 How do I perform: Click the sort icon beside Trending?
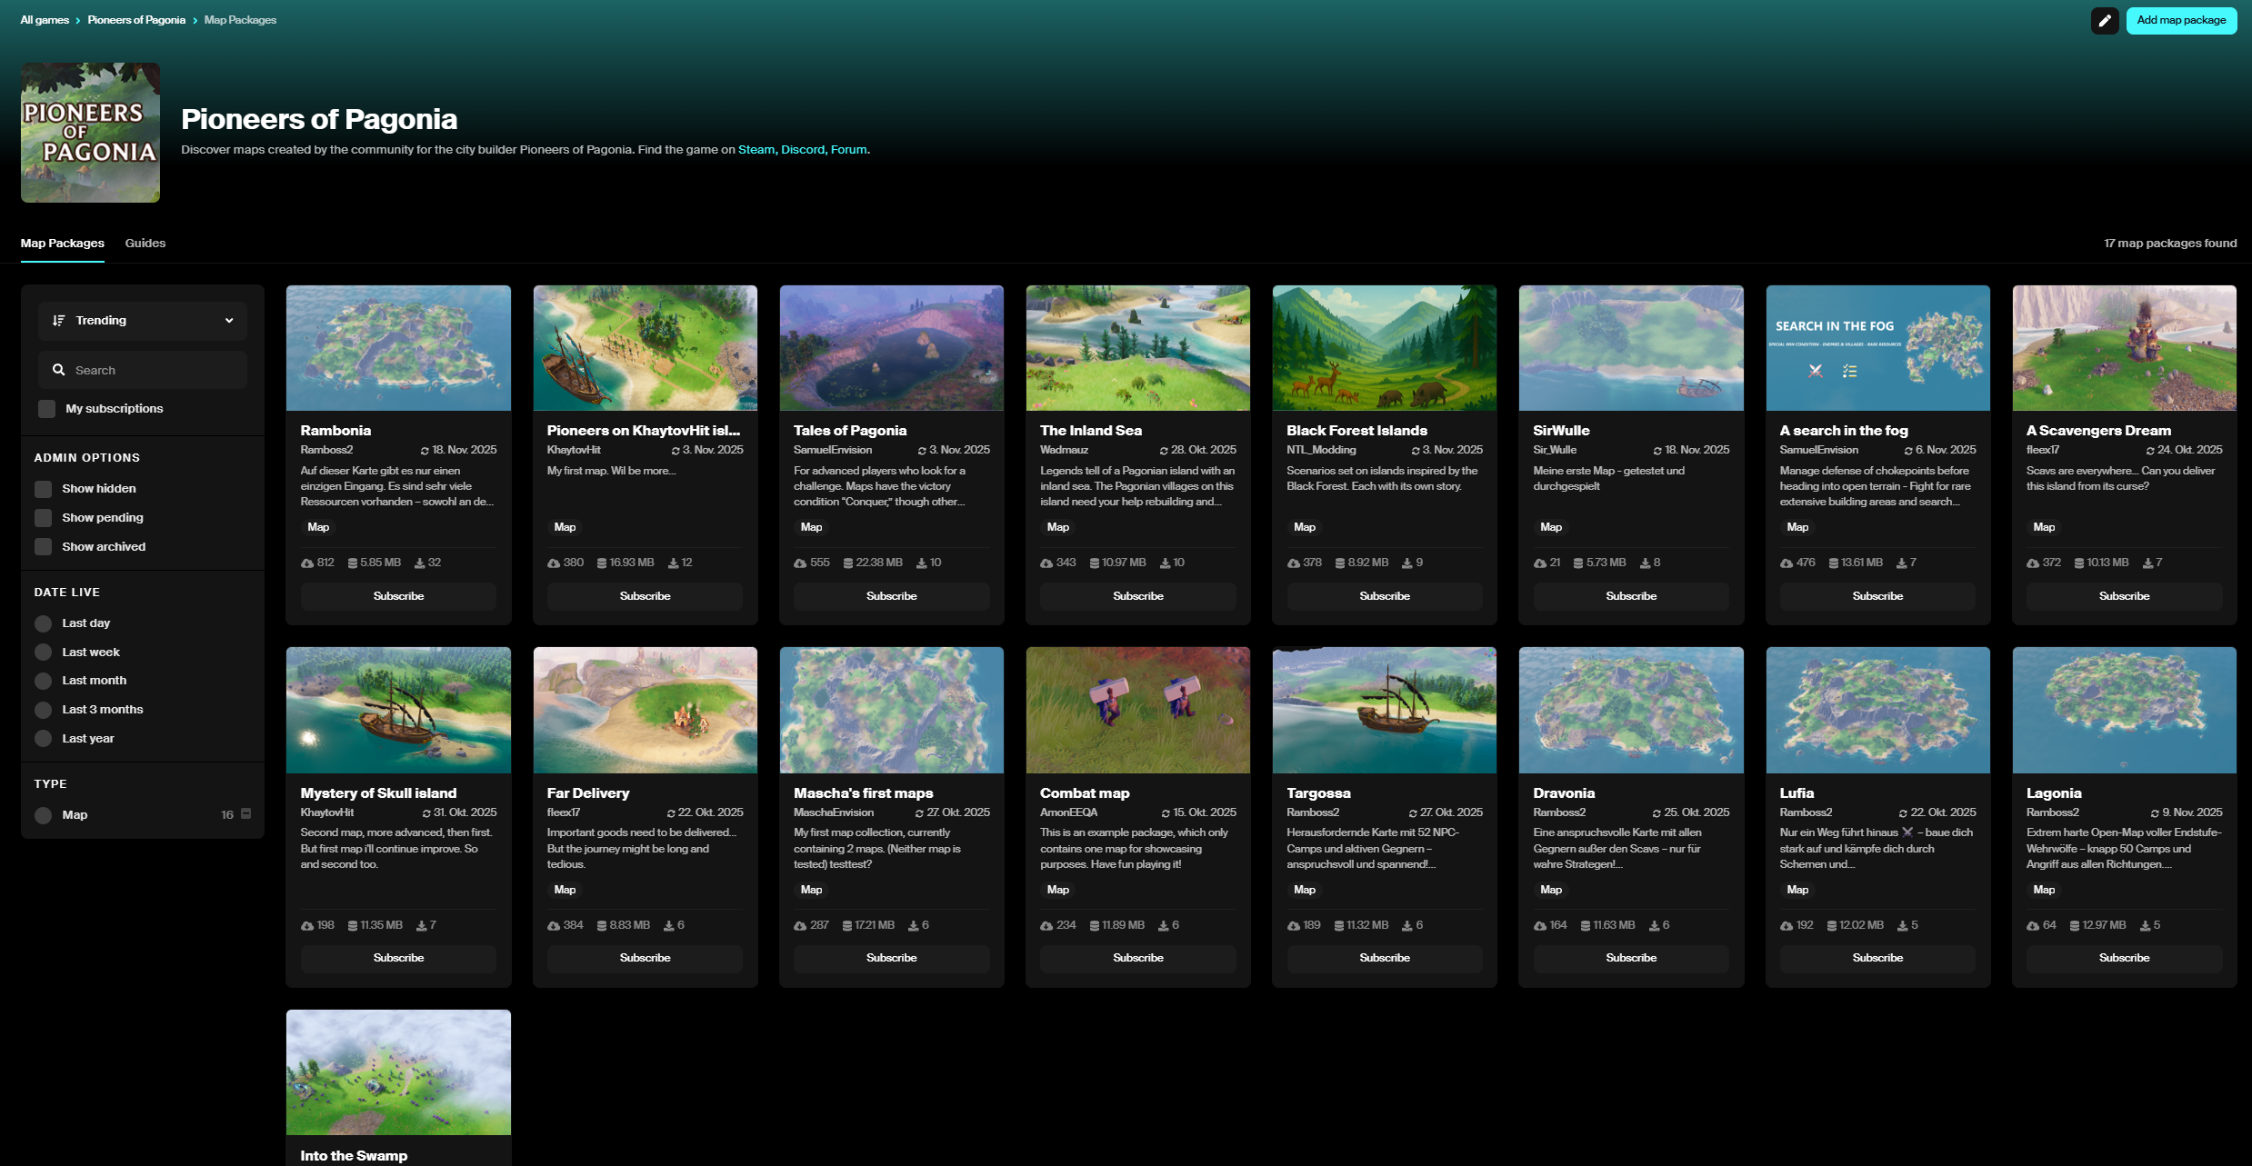pos(59,320)
